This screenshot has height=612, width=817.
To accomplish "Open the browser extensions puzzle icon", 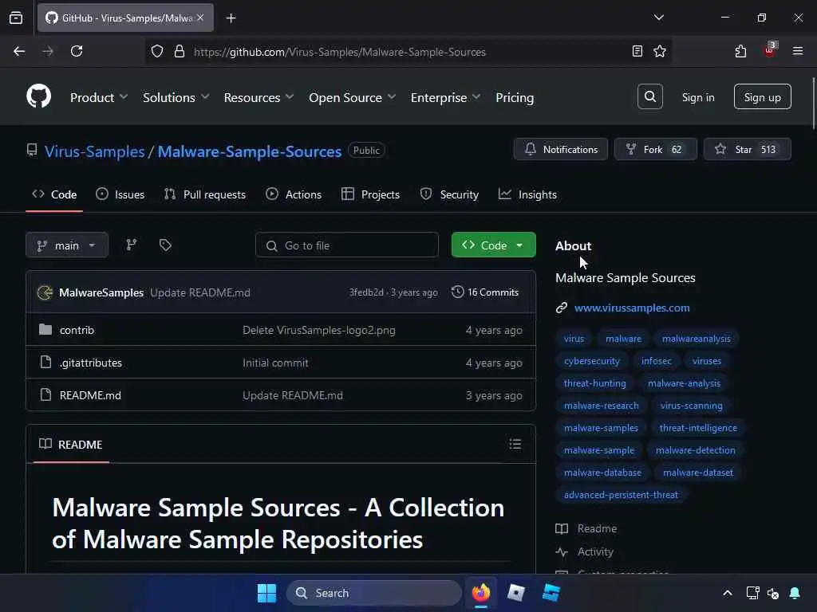I will (x=740, y=51).
